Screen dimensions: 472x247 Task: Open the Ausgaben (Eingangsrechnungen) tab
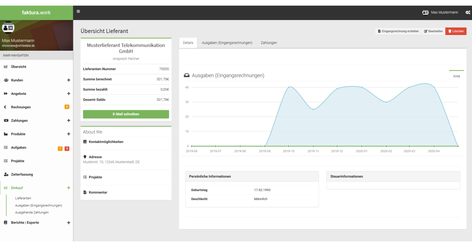point(227,43)
